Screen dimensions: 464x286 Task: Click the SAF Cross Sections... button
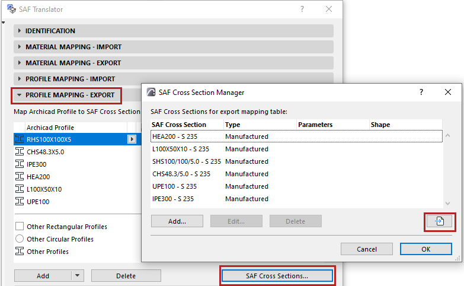point(277,276)
